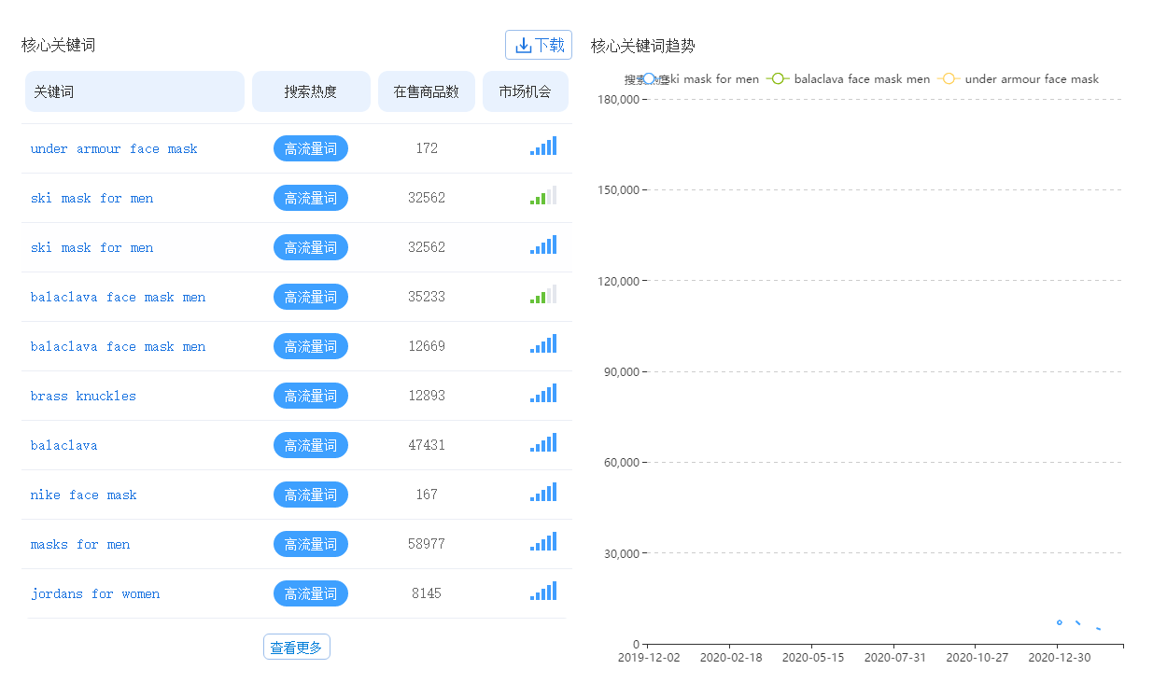Image resolution: width=1153 pixels, height=683 pixels.
Task: Click the 市场机会 column header
Action: (526, 91)
